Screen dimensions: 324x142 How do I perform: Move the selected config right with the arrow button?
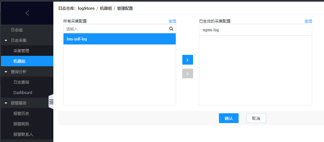tap(188, 60)
